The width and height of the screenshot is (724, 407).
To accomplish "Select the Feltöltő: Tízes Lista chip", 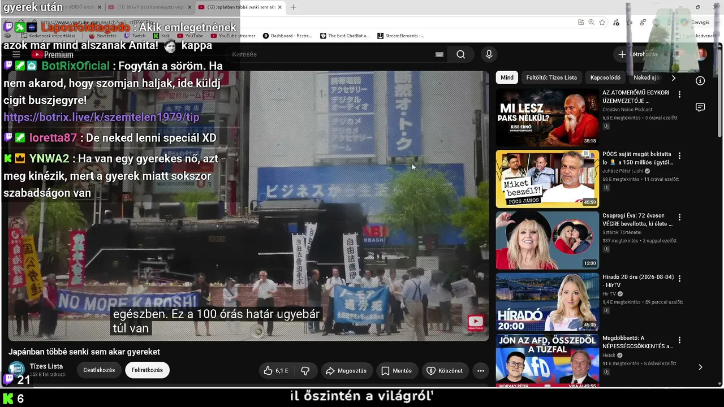I will [x=551, y=77].
